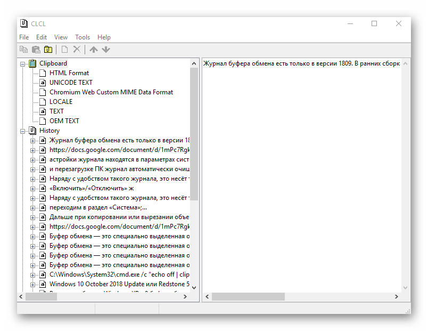Open the Tools menu
The width and height of the screenshot is (428, 331).
[x=83, y=37]
